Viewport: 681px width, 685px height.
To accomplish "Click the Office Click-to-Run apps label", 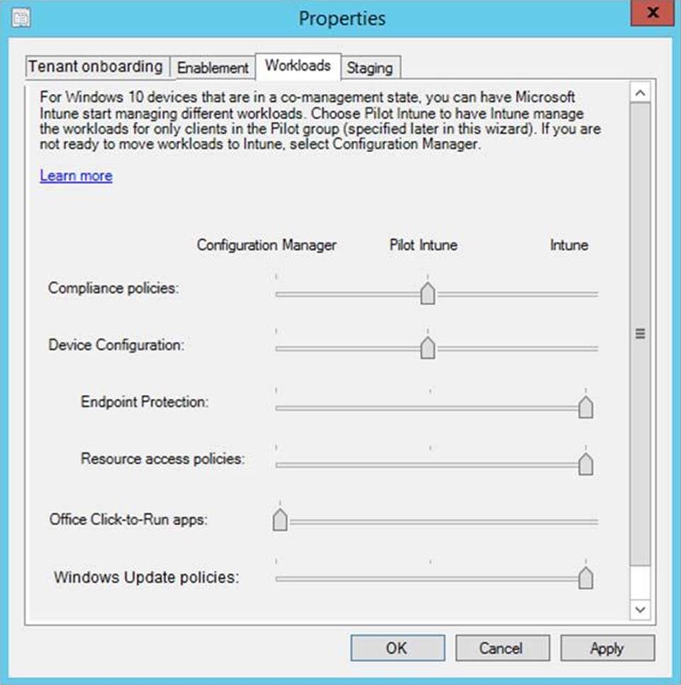I will click(129, 520).
